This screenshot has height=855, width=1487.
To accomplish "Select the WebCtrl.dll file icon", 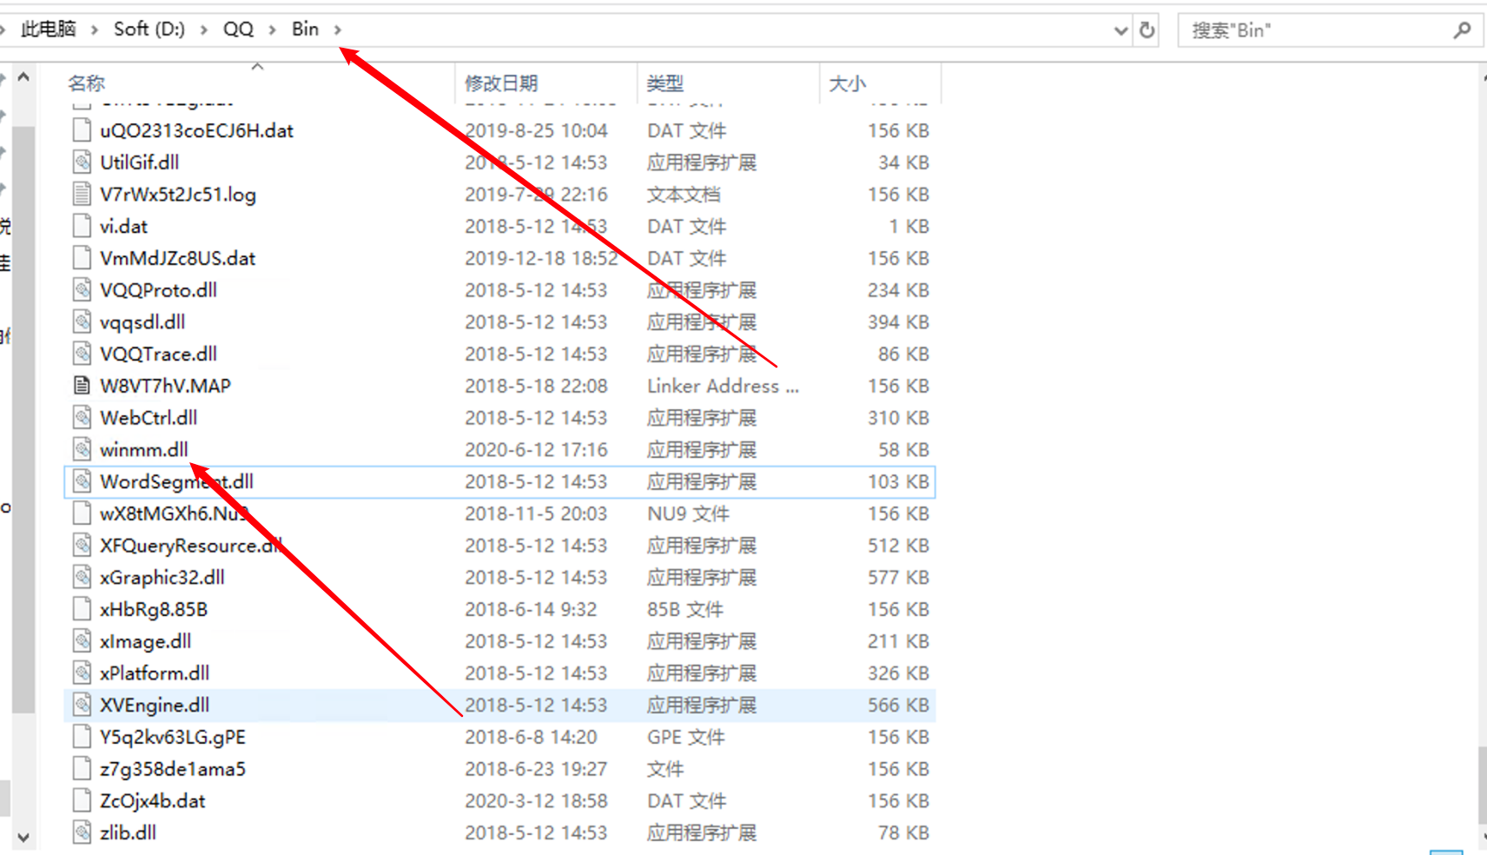I will click(82, 418).
